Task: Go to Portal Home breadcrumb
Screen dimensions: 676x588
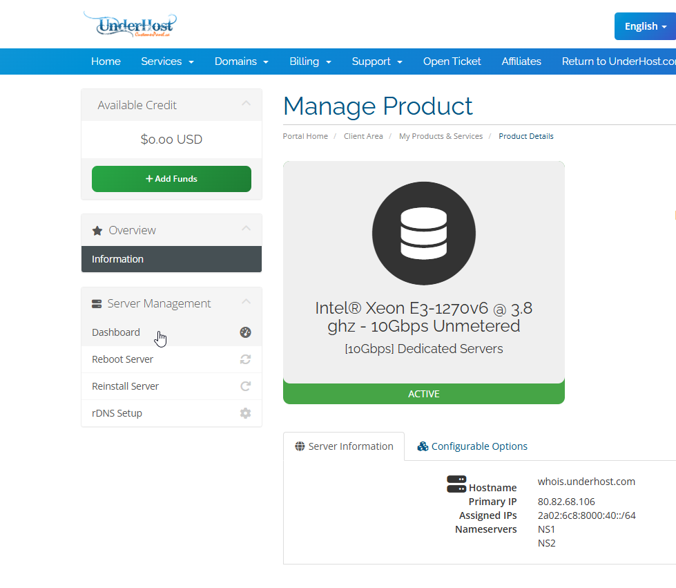Action: point(305,136)
